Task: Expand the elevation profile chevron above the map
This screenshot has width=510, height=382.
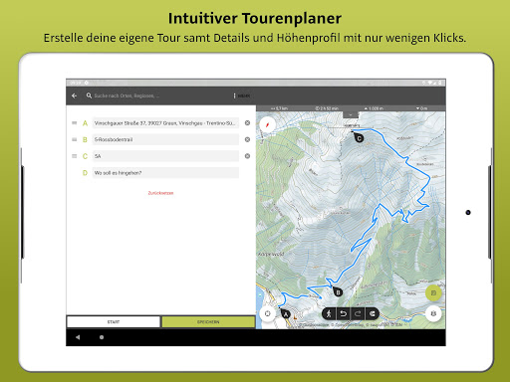Action: coord(351,114)
